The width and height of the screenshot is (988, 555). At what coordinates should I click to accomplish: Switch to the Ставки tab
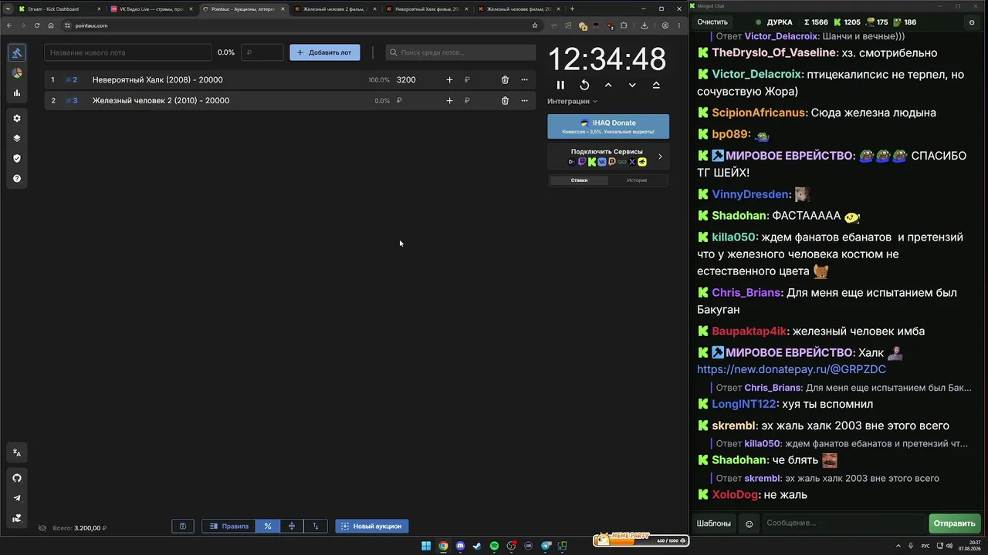tap(579, 180)
